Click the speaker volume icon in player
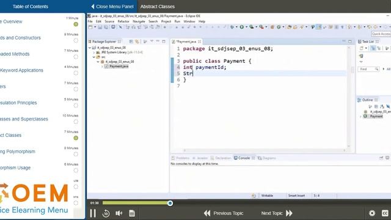The height and width of the screenshot is (220, 391). pos(119,213)
